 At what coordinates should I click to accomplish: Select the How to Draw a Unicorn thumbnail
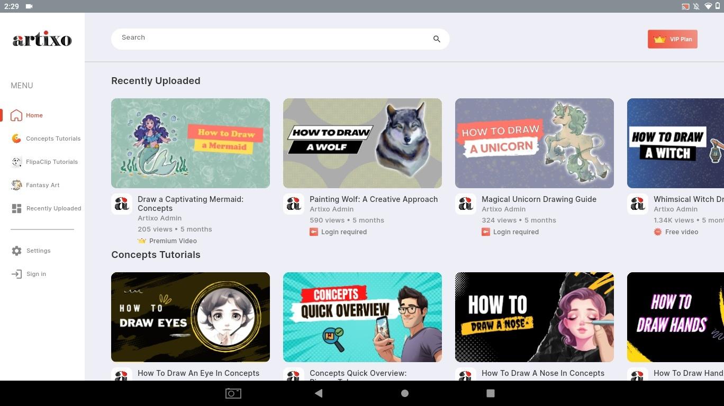click(x=535, y=143)
